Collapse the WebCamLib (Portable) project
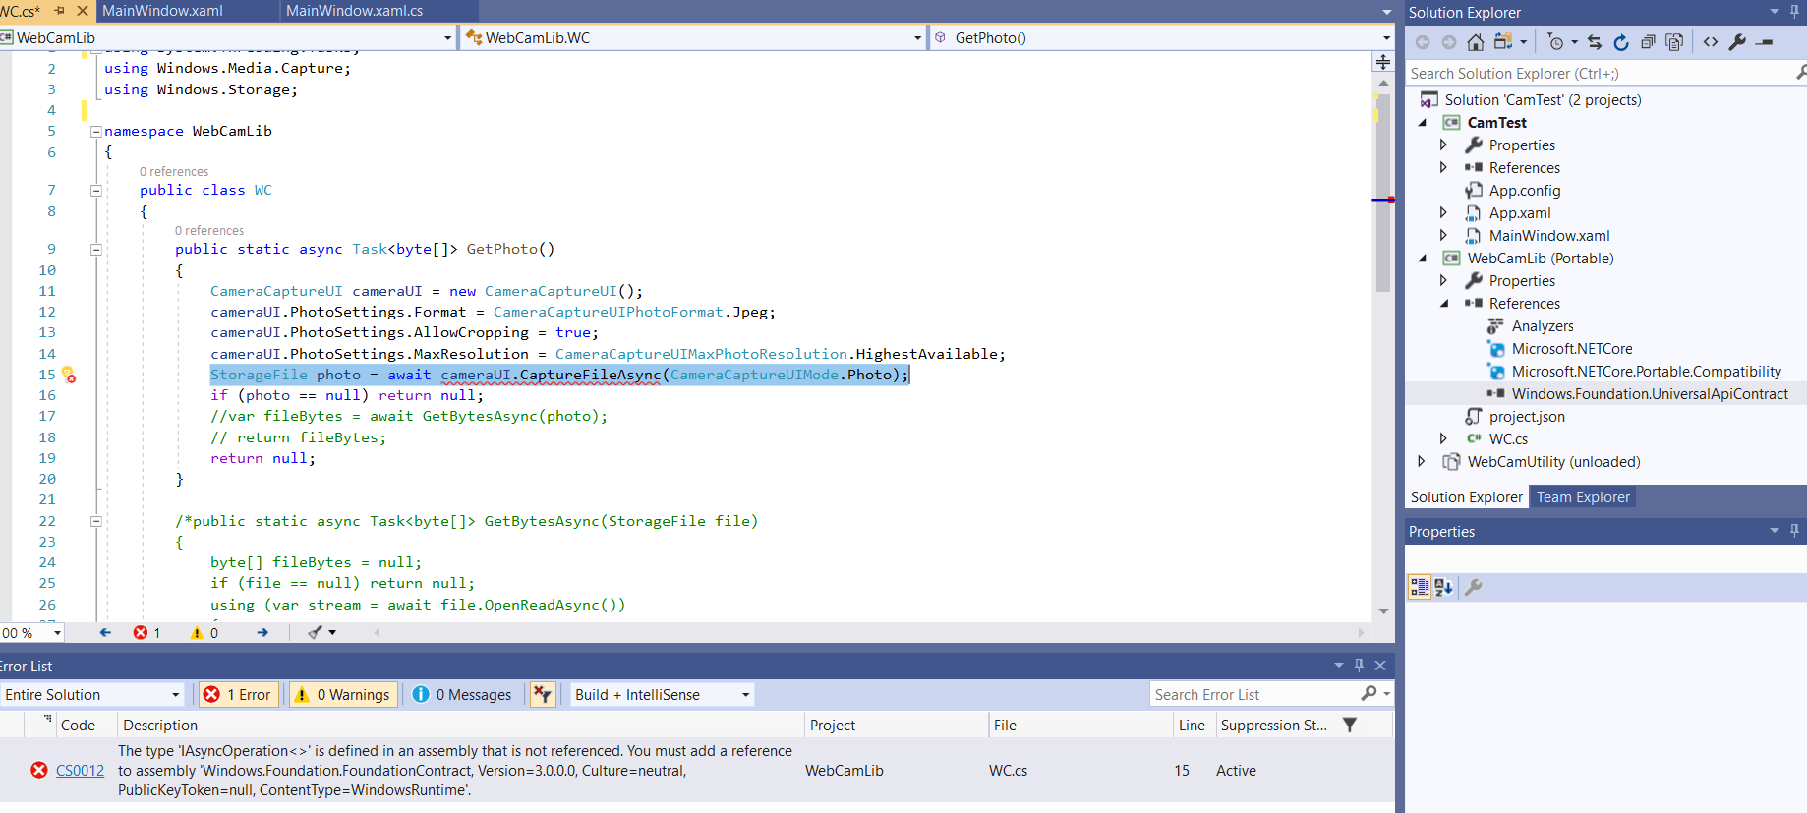Image resolution: width=1807 pixels, height=813 pixels. [1422, 259]
